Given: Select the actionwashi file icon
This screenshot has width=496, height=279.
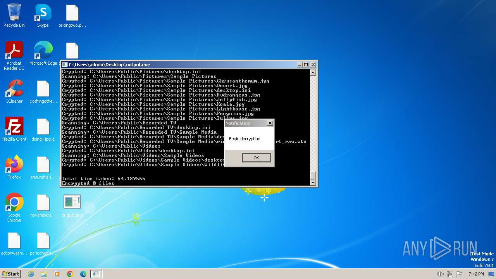Looking at the screenshot, I should (x=14, y=243).
